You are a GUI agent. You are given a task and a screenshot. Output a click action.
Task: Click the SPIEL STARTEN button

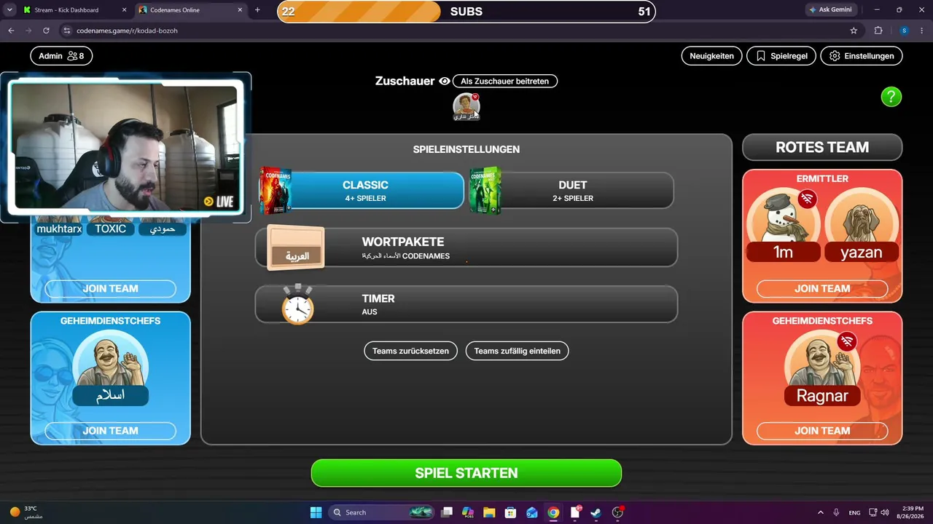[x=466, y=473]
